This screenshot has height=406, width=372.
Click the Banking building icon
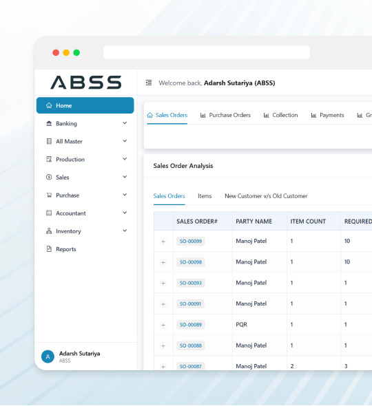tap(49, 123)
